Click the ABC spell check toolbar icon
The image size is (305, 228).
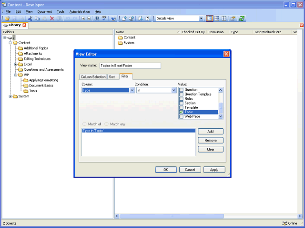(104, 19)
